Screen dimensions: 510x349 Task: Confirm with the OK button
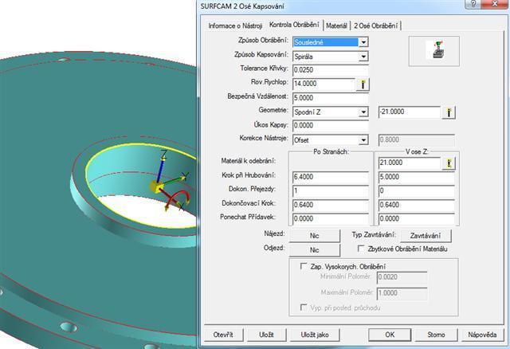[x=390, y=335]
